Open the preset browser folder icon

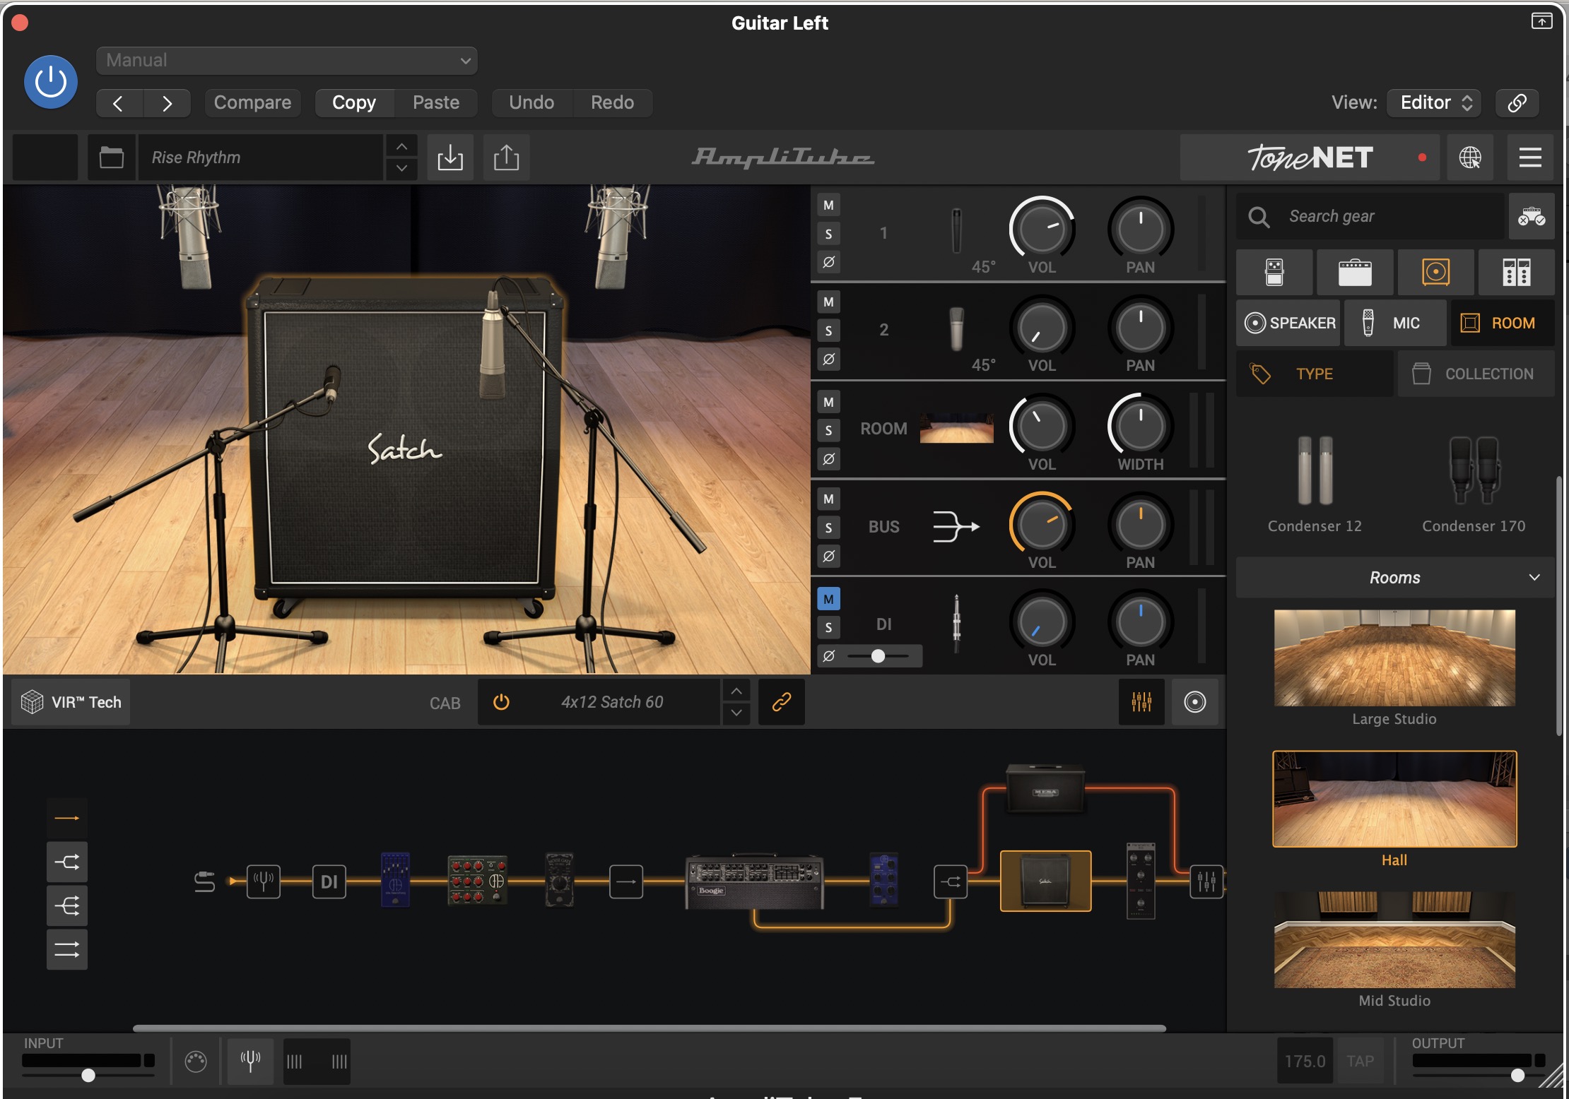(x=112, y=157)
